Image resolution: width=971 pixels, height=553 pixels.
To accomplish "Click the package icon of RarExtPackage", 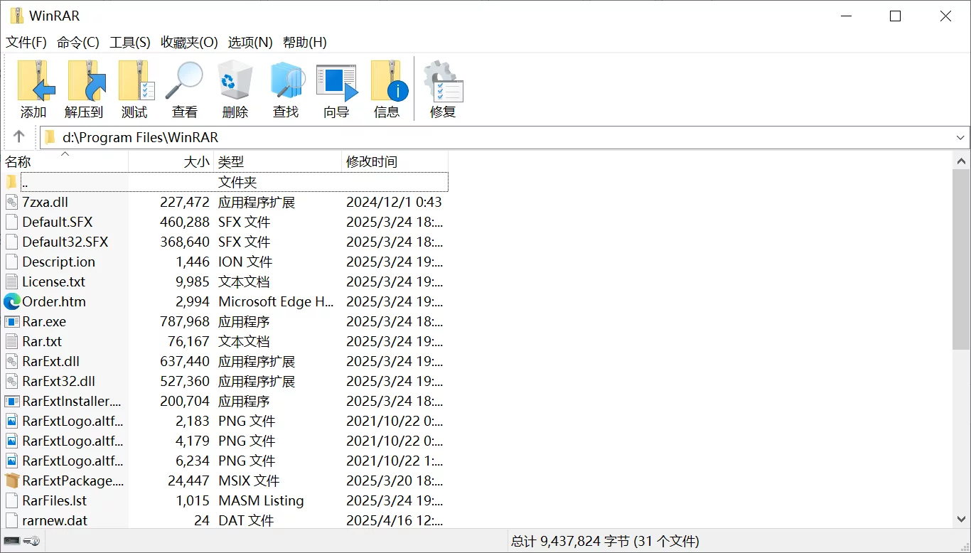I will coord(11,480).
